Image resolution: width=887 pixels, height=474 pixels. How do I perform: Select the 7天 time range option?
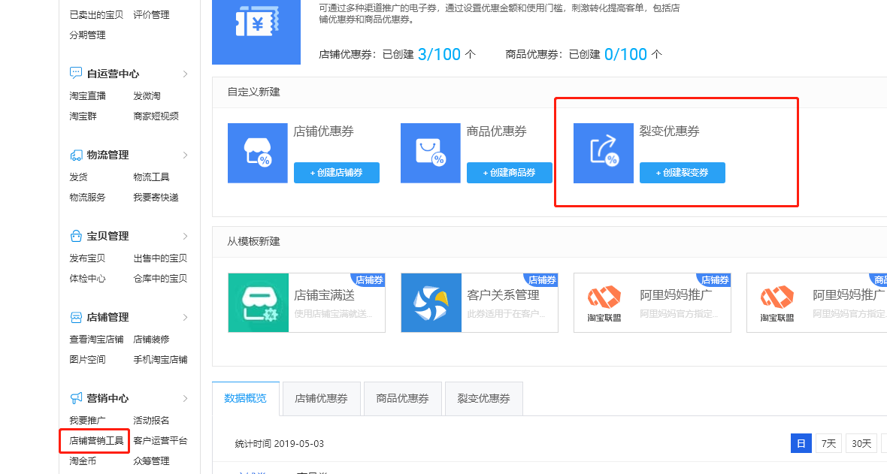[x=828, y=443]
